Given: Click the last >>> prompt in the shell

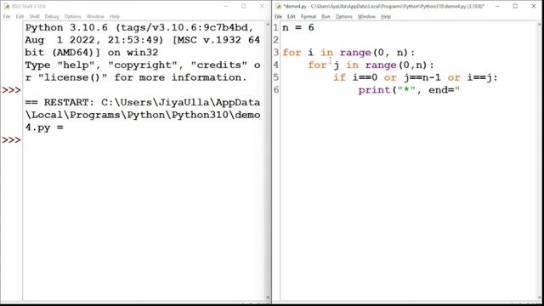Looking at the screenshot, I should [x=11, y=139].
